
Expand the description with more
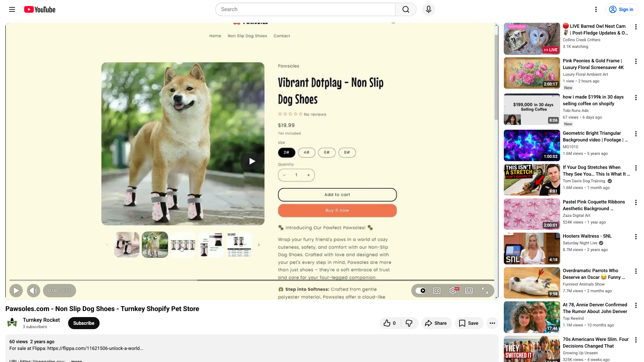(x=76, y=361)
